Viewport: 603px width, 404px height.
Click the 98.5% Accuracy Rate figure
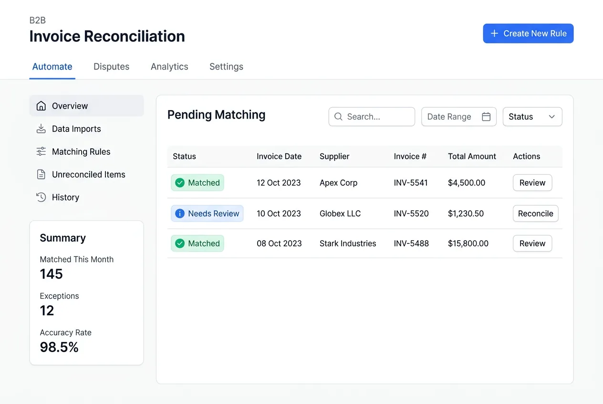(x=59, y=347)
